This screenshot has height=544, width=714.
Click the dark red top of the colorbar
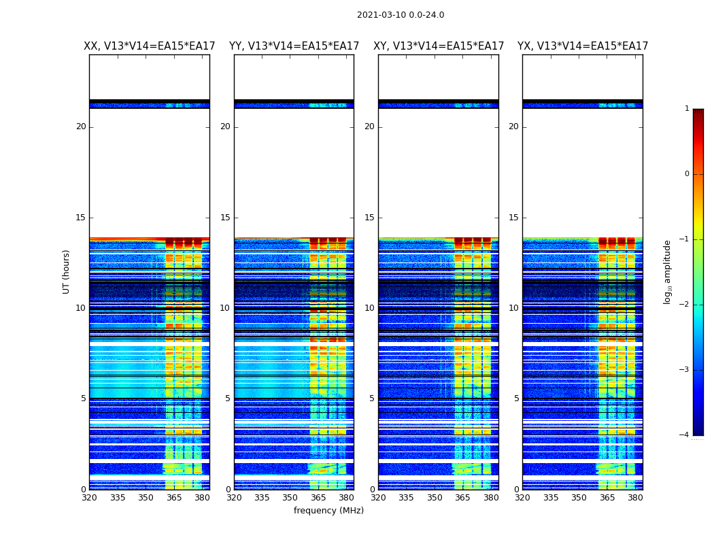point(698,112)
